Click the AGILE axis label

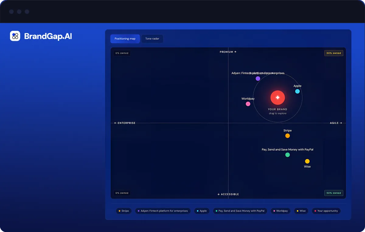pyautogui.click(x=336, y=123)
